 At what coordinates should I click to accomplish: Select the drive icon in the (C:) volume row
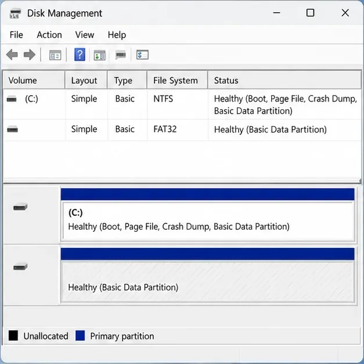pos(12,99)
